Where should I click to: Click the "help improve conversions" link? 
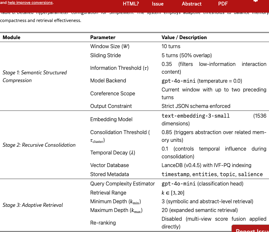point(30,3)
